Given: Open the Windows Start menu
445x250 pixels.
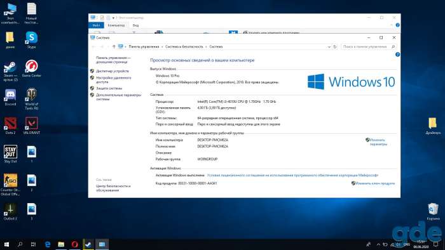Looking at the screenshot, I should [6, 244].
